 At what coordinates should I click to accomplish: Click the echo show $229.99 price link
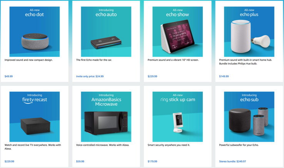pyautogui.click(x=152, y=76)
